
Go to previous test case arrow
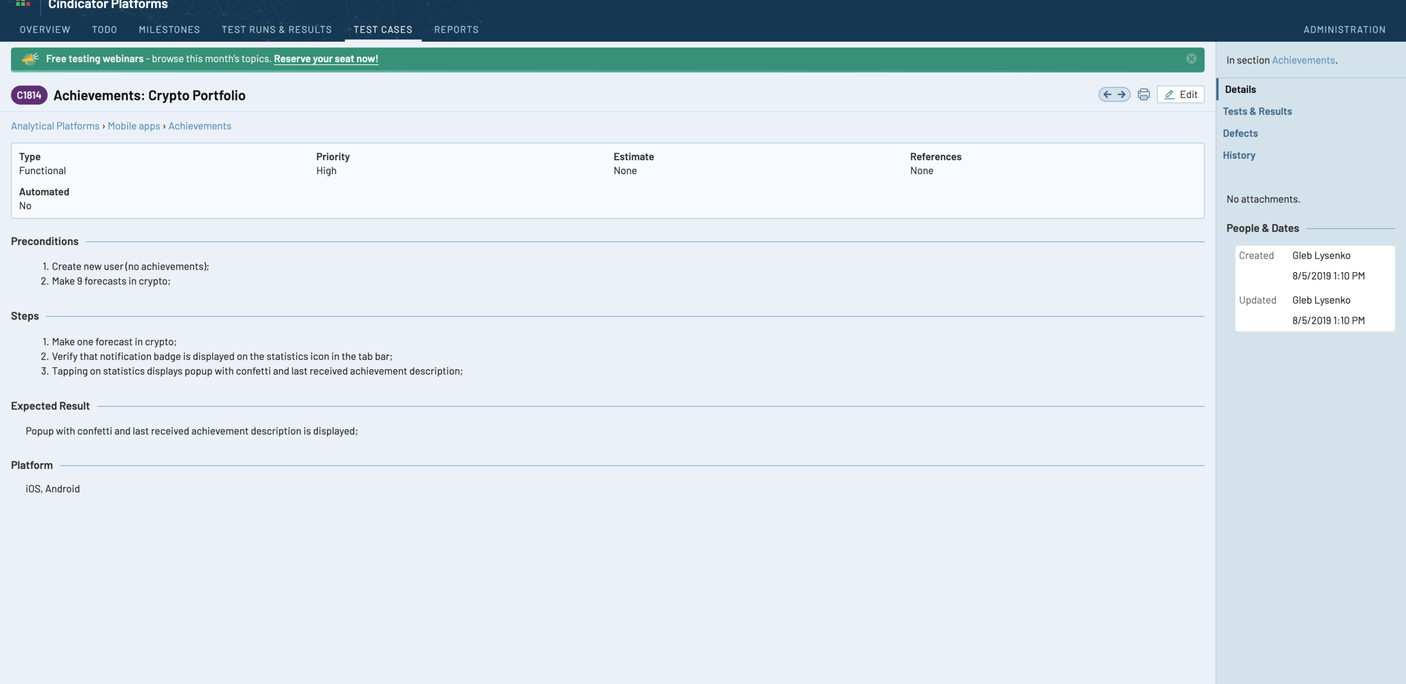coord(1107,94)
